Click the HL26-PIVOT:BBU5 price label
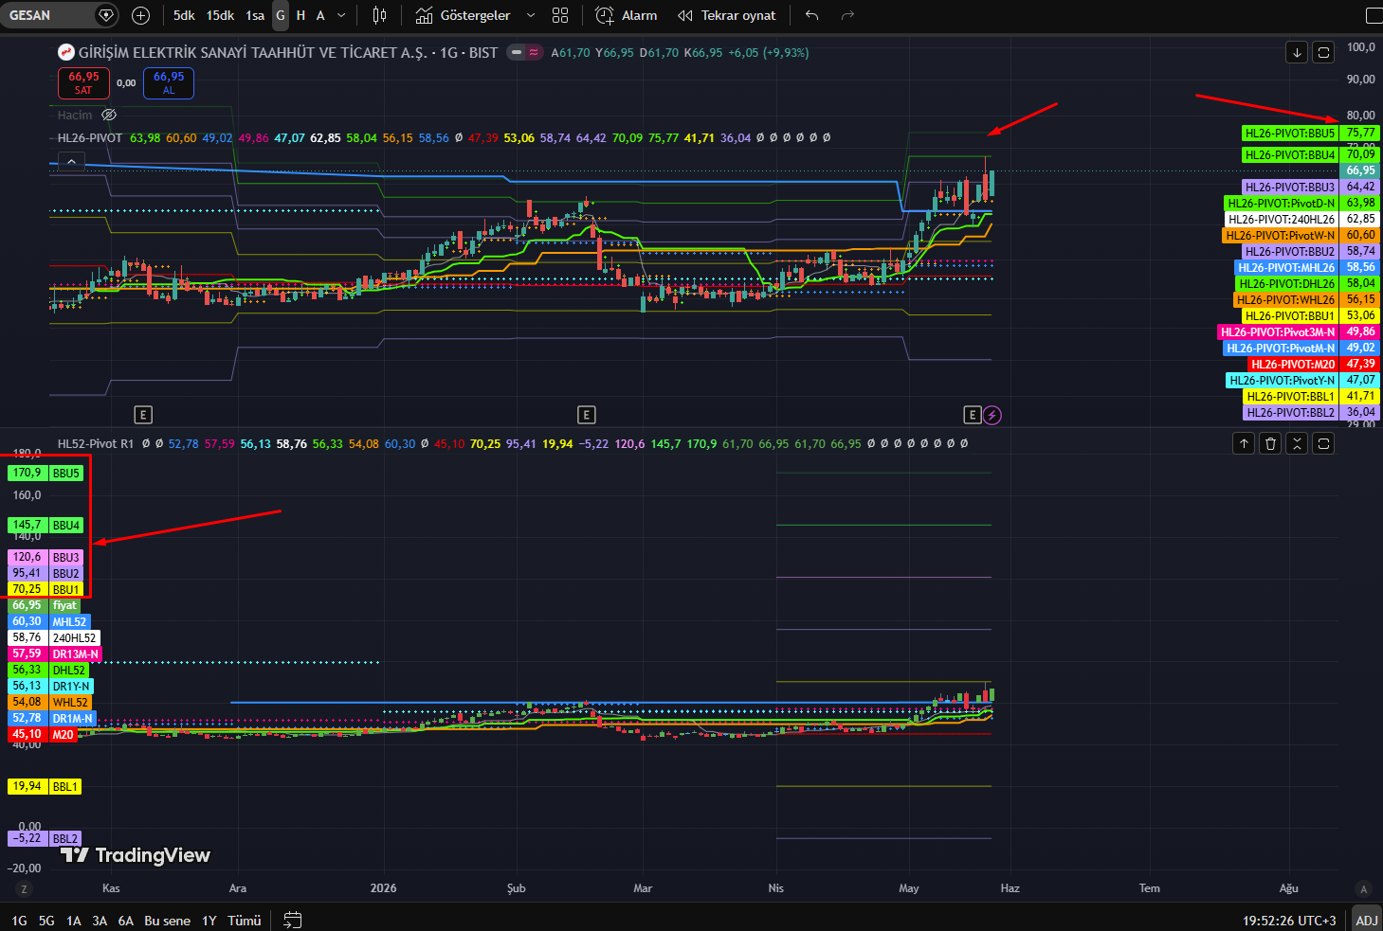 (x=1290, y=134)
